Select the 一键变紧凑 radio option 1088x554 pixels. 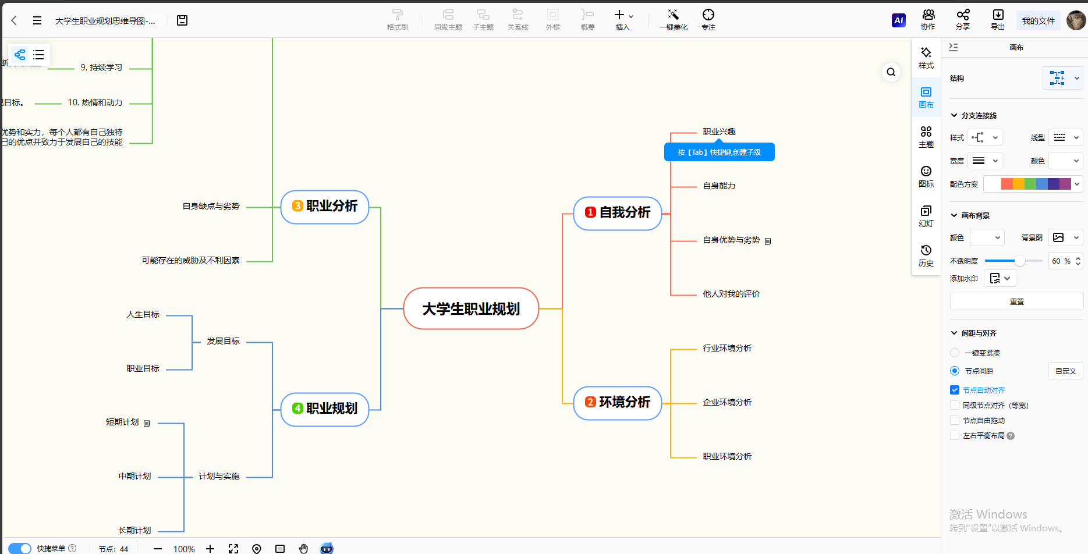(x=955, y=353)
